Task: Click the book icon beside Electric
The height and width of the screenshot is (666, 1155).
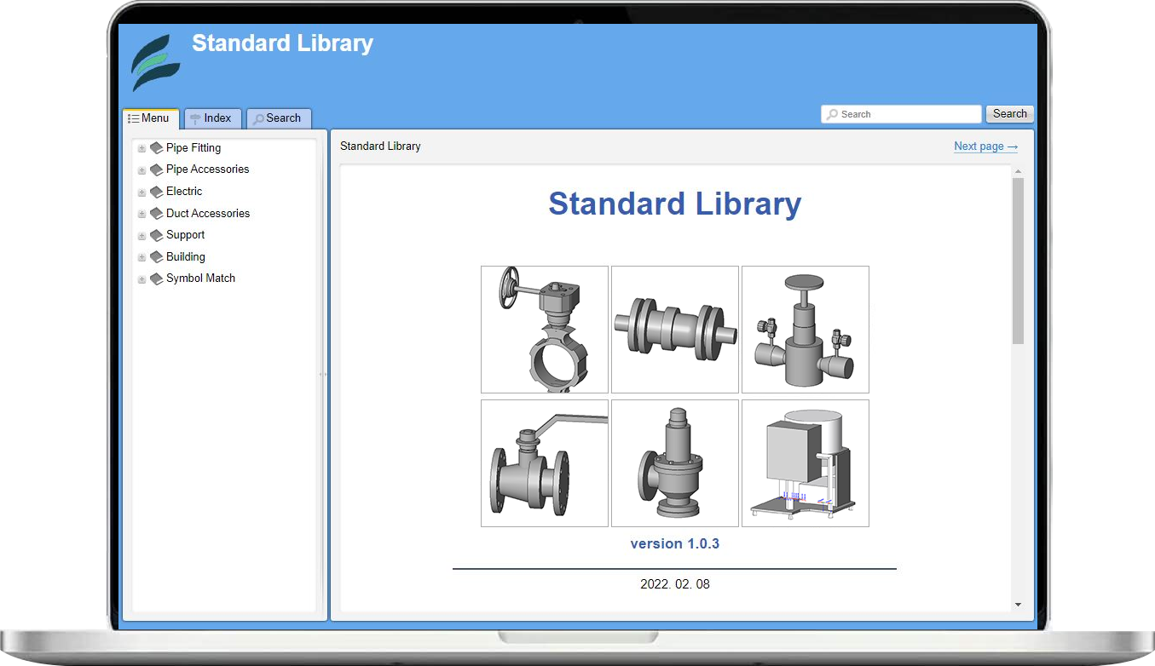Action: tap(156, 192)
